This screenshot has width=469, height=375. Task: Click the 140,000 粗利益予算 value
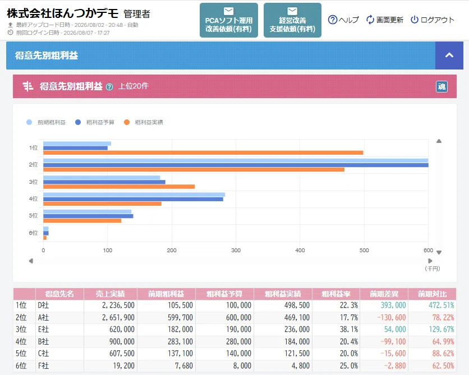[x=238, y=354]
